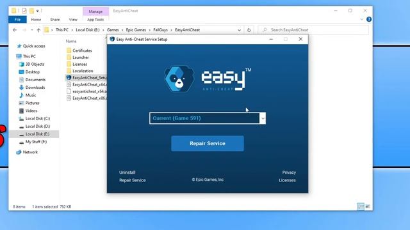Select the Manage contextual tab
Image resolution: width=410 pixels, height=230 pixels.
click(95, 11)
